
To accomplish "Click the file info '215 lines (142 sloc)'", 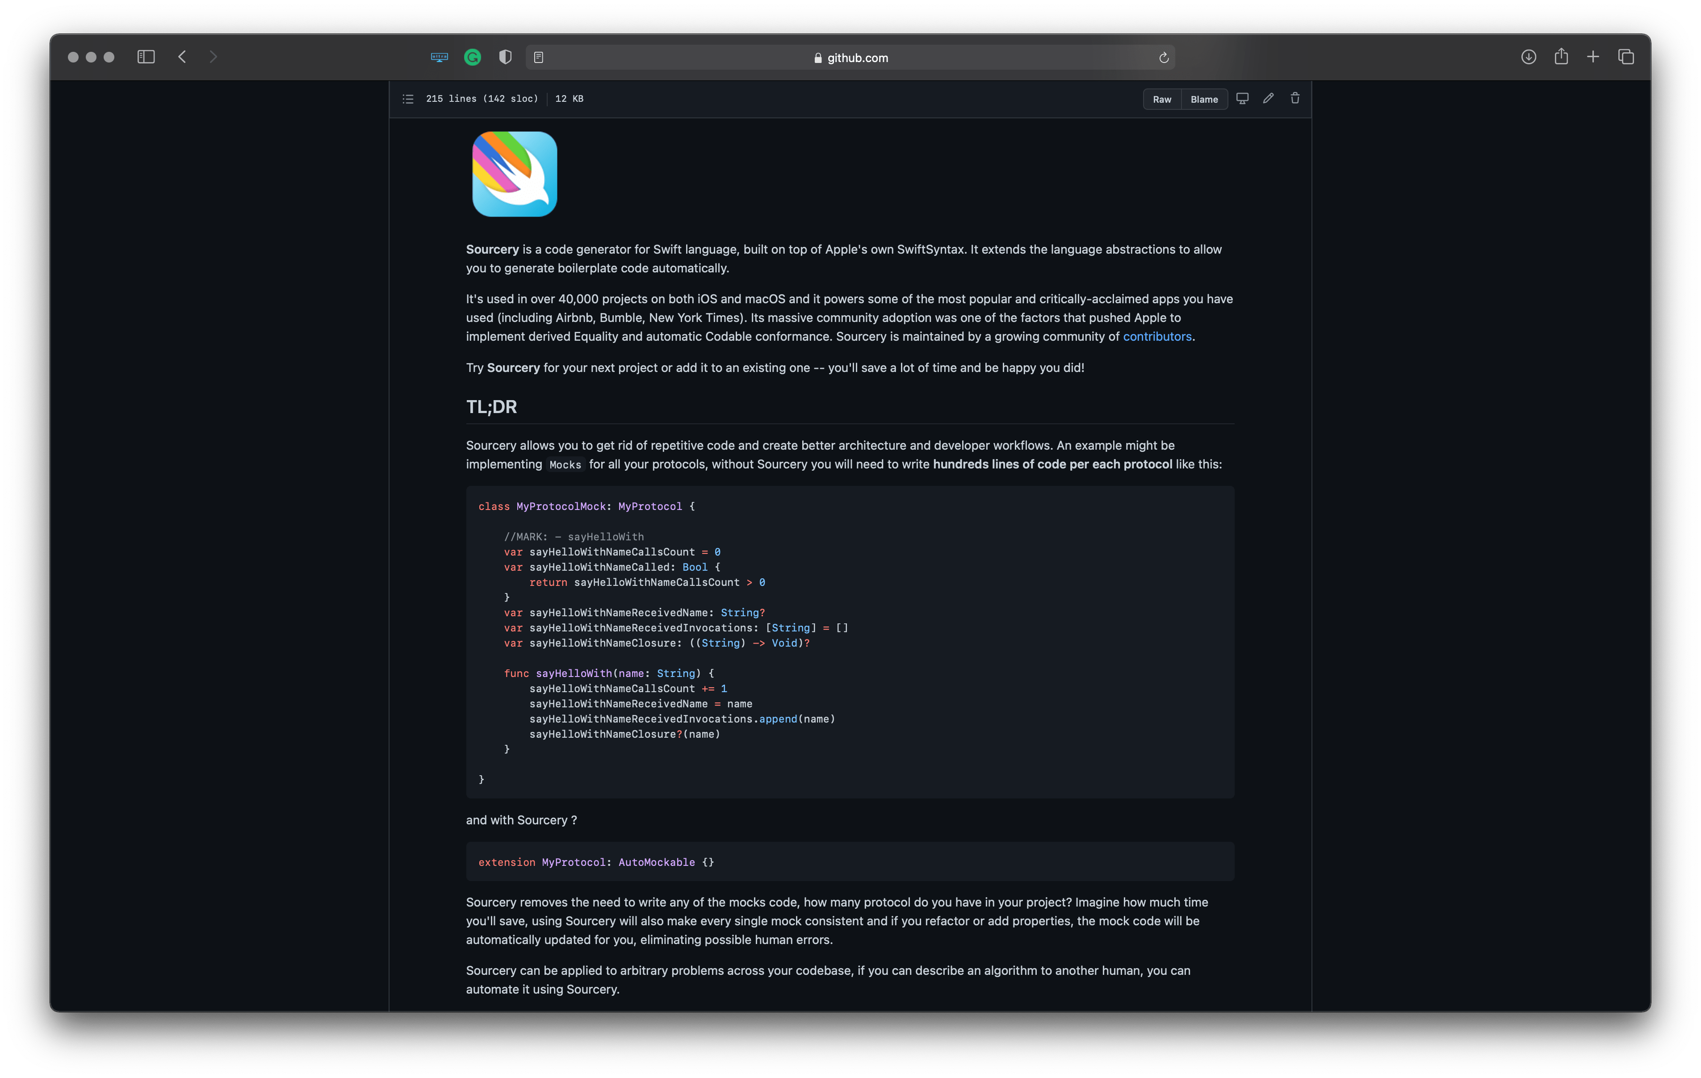I will (x=482, y=99).
